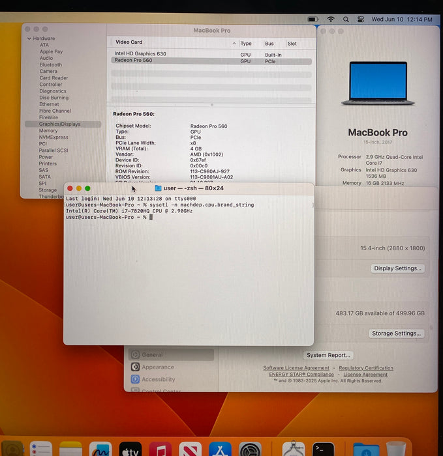Open the Software License Agreement link
Image resolution: width=443 pixels, height=456 pixels.
(296, 368)
